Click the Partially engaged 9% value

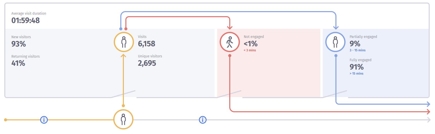tap(355, 44)
